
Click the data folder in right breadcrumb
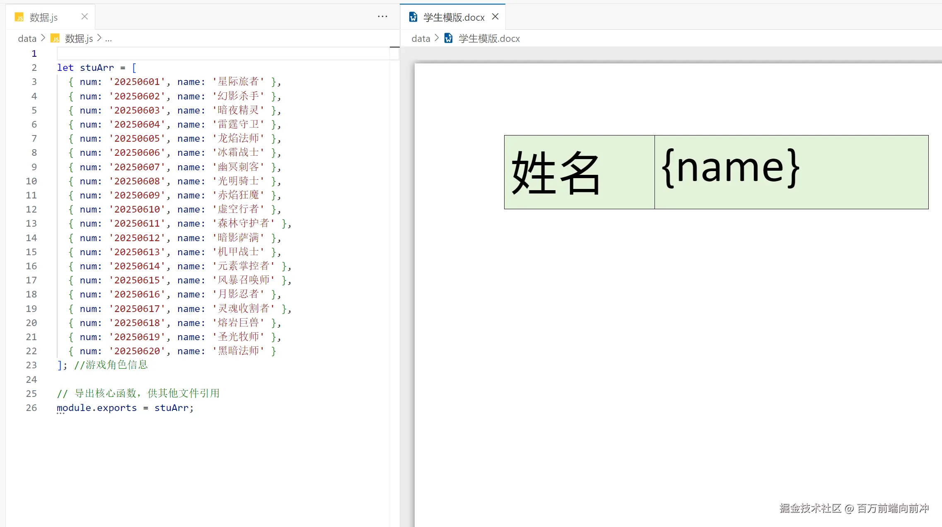click(x=421, y=39)
